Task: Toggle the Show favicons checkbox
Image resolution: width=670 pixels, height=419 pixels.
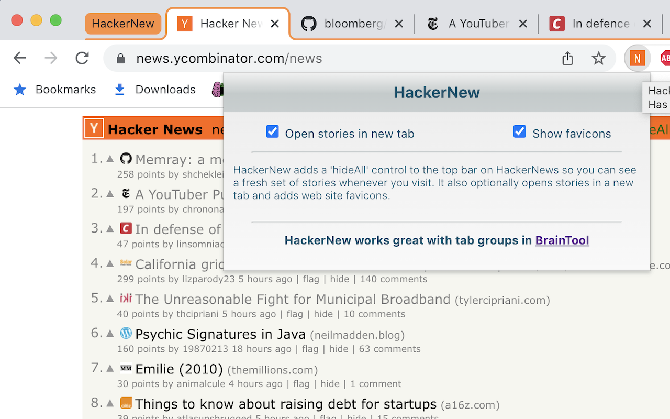Action: pos(519,131)
